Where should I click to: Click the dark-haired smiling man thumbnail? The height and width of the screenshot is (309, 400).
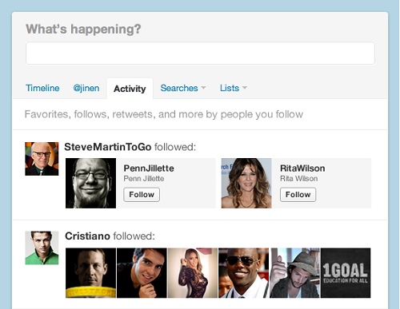tap(142, 273)
